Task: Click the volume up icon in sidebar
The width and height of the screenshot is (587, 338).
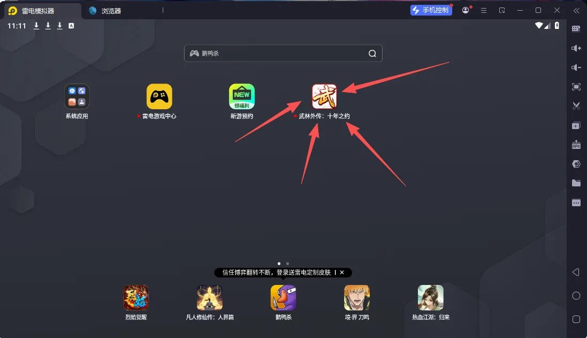Action: [576, 48]
